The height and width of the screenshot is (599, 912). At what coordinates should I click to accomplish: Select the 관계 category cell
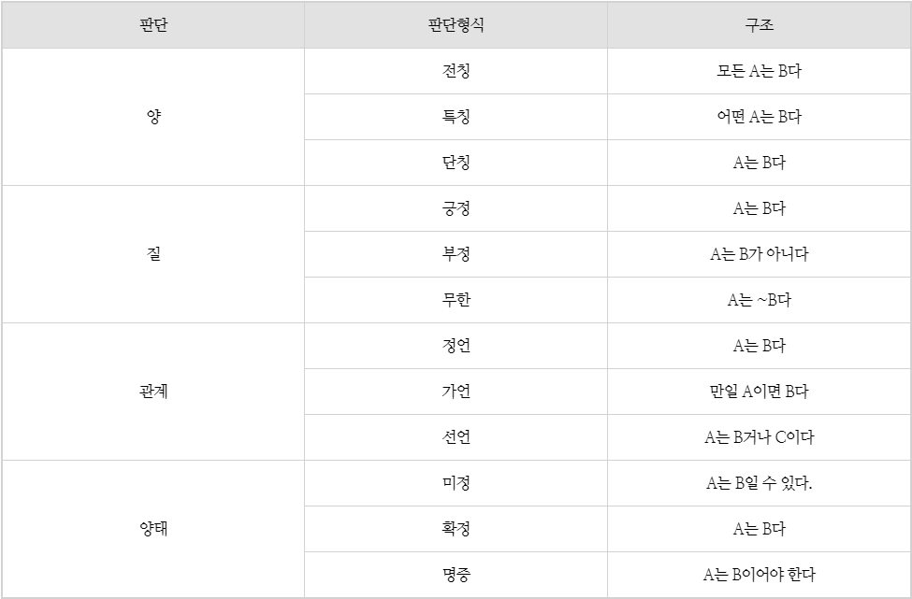(153, 392)
